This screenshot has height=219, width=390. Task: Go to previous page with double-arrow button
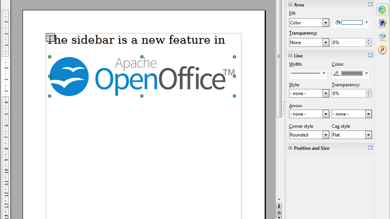click(279, 206)
